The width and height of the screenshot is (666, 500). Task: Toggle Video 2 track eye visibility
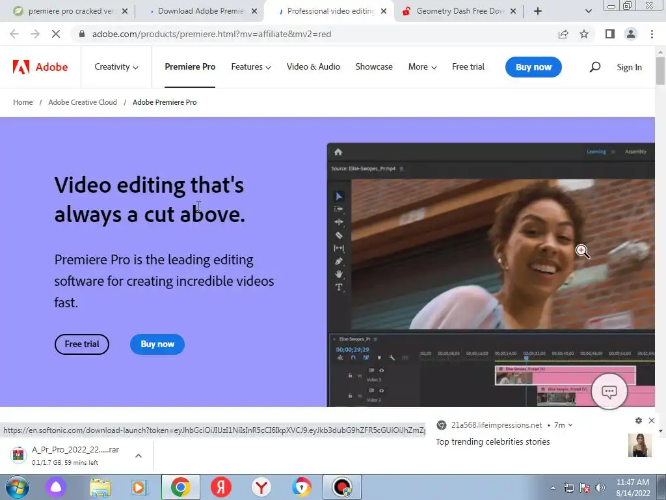point(381,391)
